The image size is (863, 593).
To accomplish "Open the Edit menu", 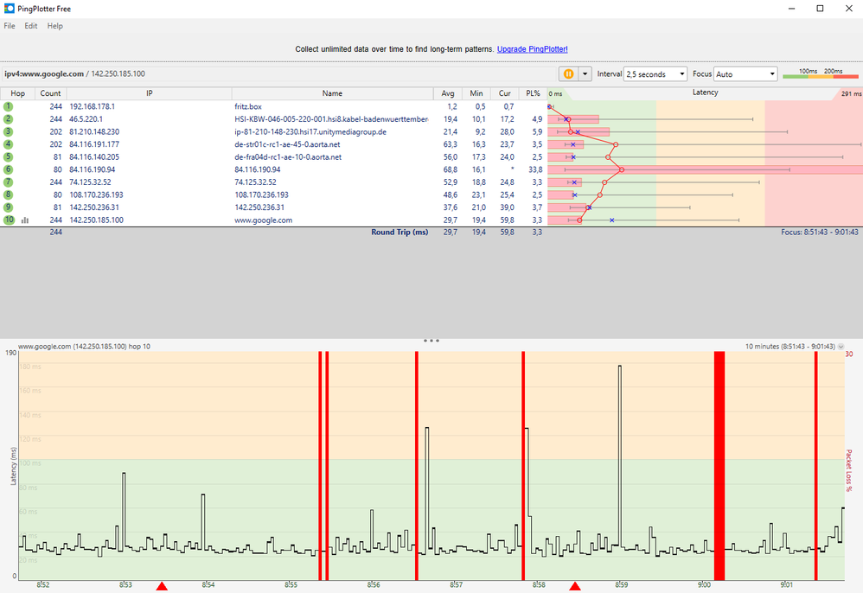I will coord(31,26).
